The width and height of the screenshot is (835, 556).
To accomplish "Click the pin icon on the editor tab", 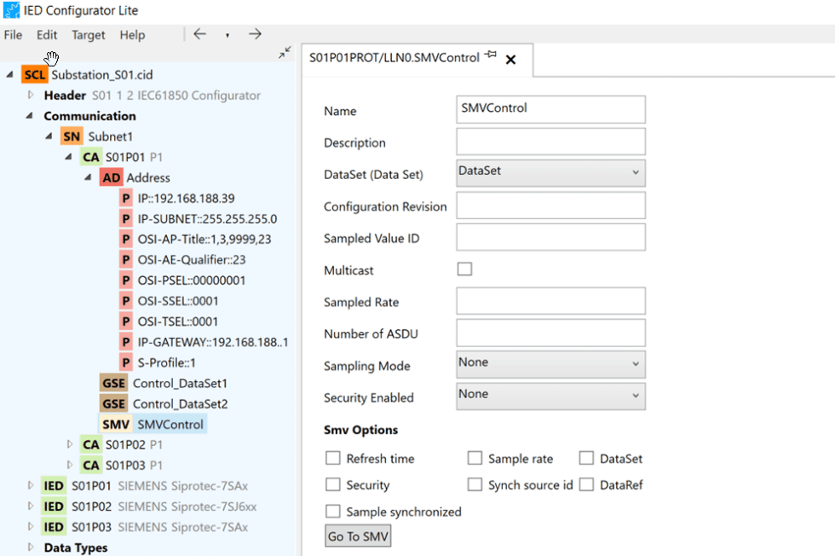I will [490, 53].
